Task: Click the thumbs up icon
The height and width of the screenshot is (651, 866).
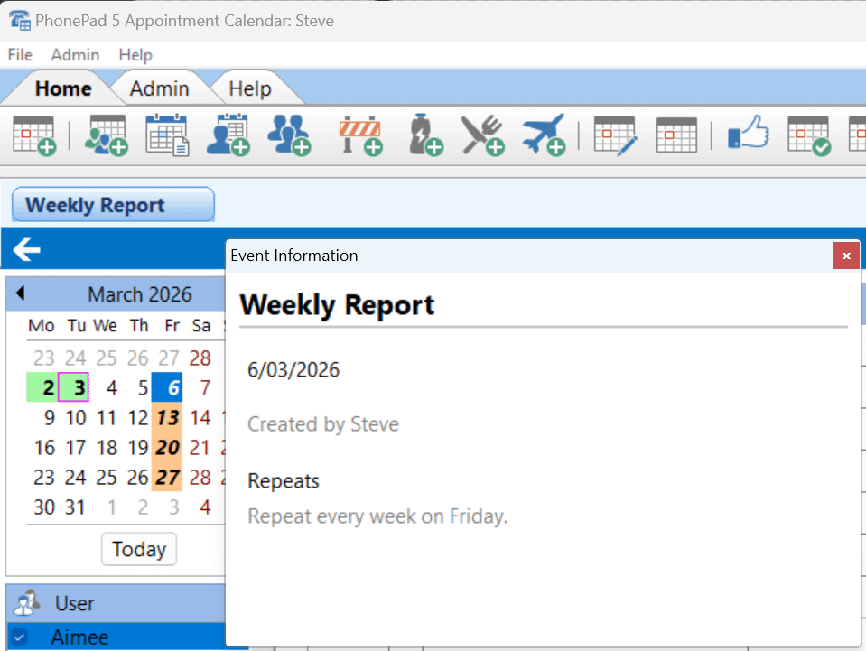Action: 749,133
